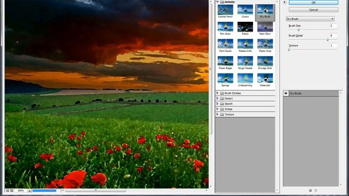The height and width of the screenshot is (196, 349).
Task: Expand the Texture filter folder
Action: pos(217,114)
